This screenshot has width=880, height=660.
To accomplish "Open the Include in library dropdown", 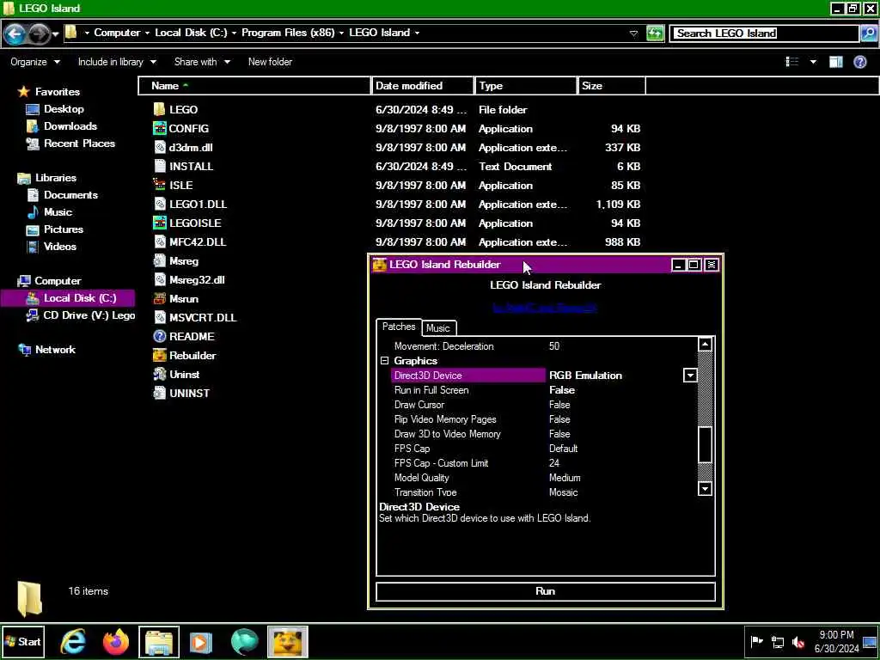I will tap(117, 62).
